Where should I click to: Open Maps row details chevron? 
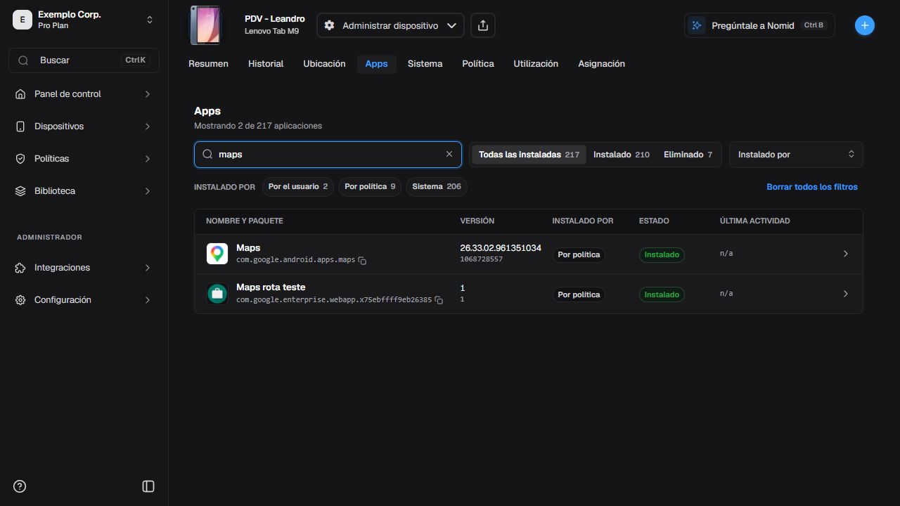[x=846, y=254]
